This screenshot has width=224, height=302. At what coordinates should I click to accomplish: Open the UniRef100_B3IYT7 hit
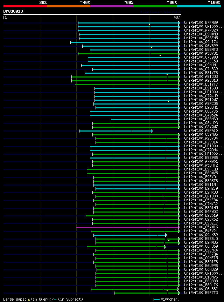[x=201, y=85]
